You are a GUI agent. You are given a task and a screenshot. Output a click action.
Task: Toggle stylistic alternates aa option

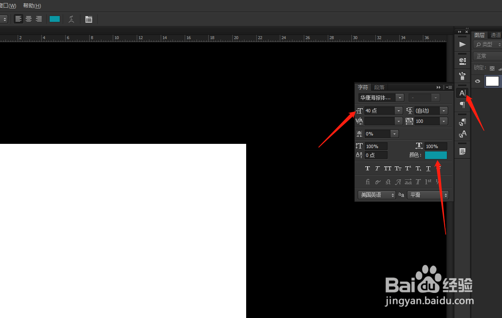click(x=408, y=182)
